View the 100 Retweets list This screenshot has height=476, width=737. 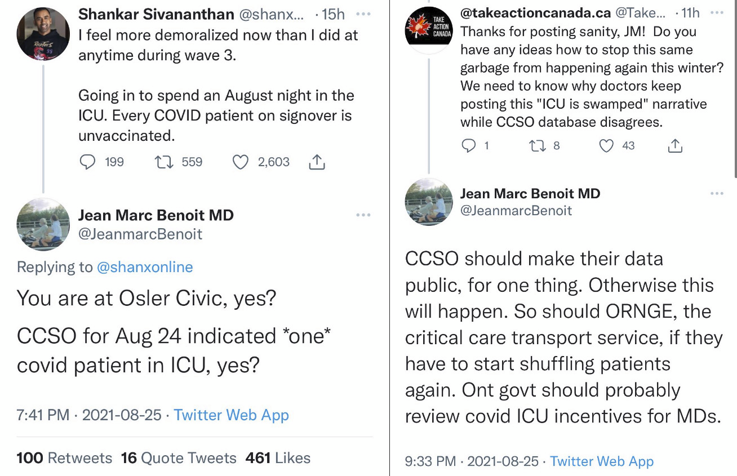pos(64,458)
